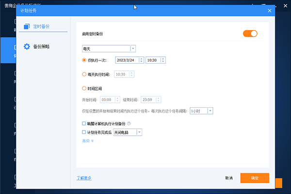Click the 取消 button
This screenshot has height=194, width=291.
pos(229,178)
